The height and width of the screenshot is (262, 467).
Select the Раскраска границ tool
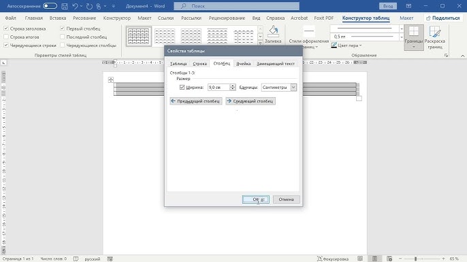tap(435, 37)
